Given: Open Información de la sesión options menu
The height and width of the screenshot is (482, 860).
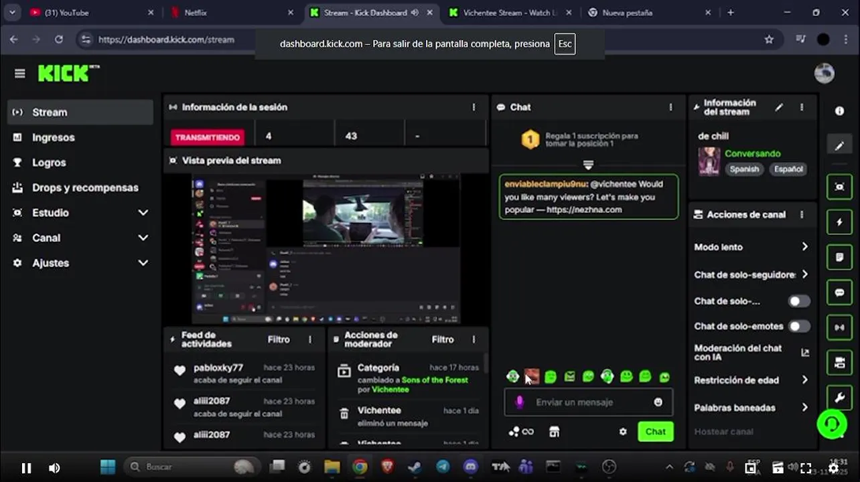Looking at the screenshot, I should (474, 107).
